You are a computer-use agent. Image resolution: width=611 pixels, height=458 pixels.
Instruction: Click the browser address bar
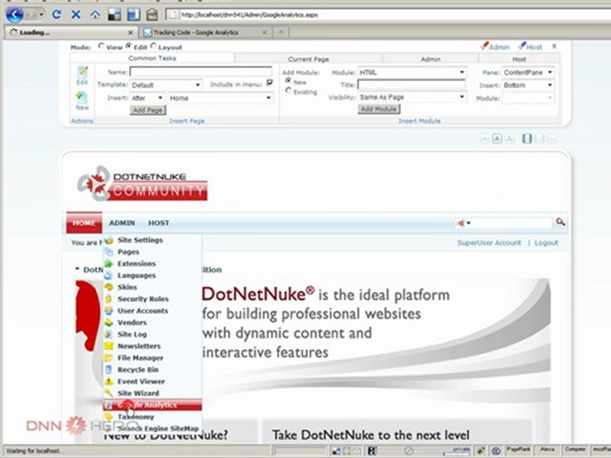[388, 15]
